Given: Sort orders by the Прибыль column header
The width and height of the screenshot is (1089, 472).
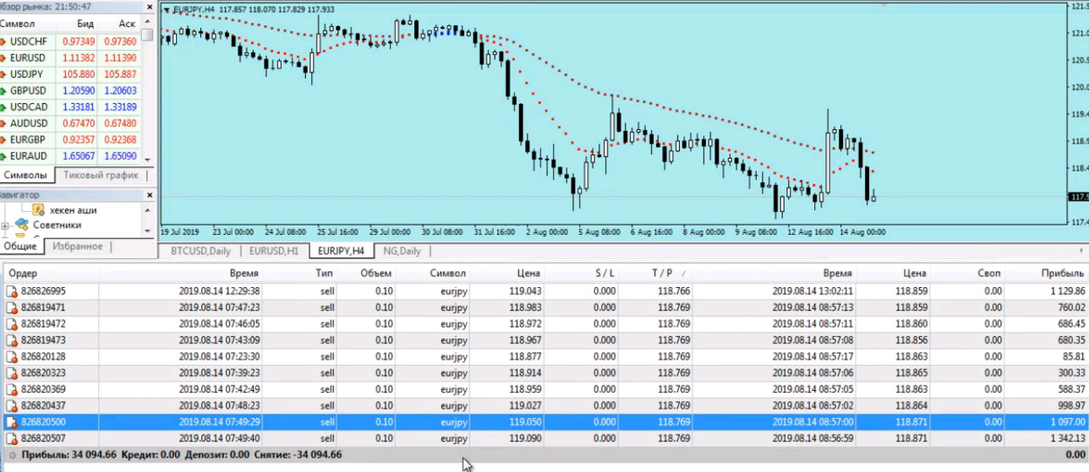Looking at the screenshot, I should point(1064,274).
